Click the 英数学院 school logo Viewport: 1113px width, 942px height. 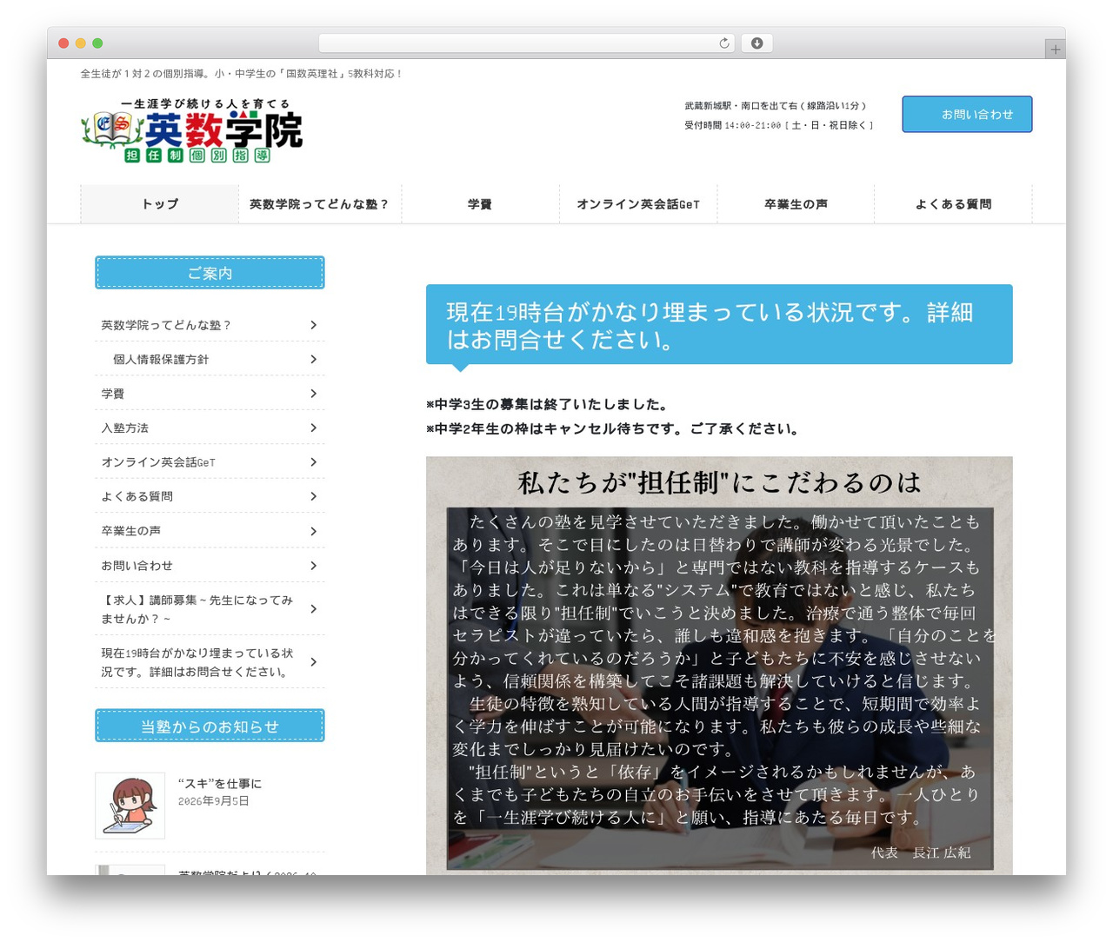(191, 129)
